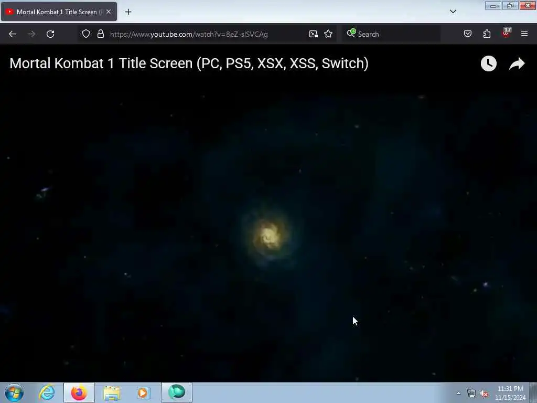Open a new tab with the plus button
Viewport: 537px width, 403px height.
(x=128, y=12)
